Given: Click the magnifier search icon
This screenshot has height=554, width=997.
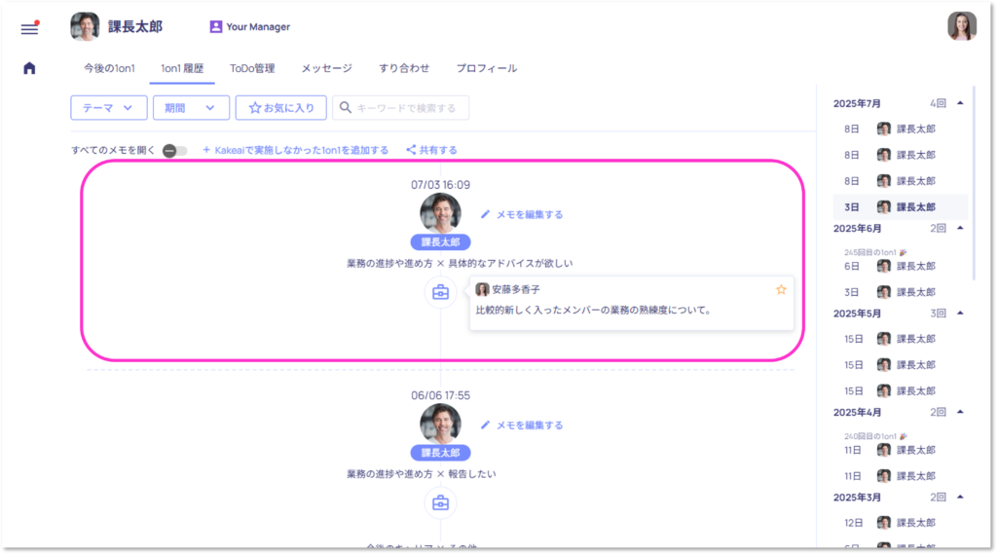Looking at the screenshot, I should coord(346,107).
